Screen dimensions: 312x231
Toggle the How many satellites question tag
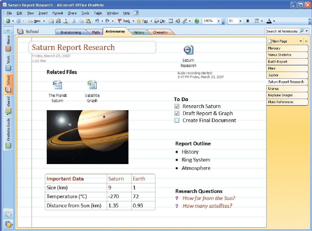coord(177,206)
